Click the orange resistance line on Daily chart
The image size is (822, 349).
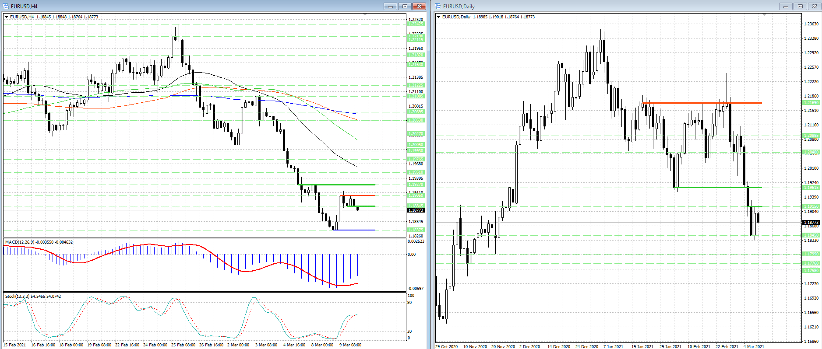pyautogui.click(x=701, y=103)
